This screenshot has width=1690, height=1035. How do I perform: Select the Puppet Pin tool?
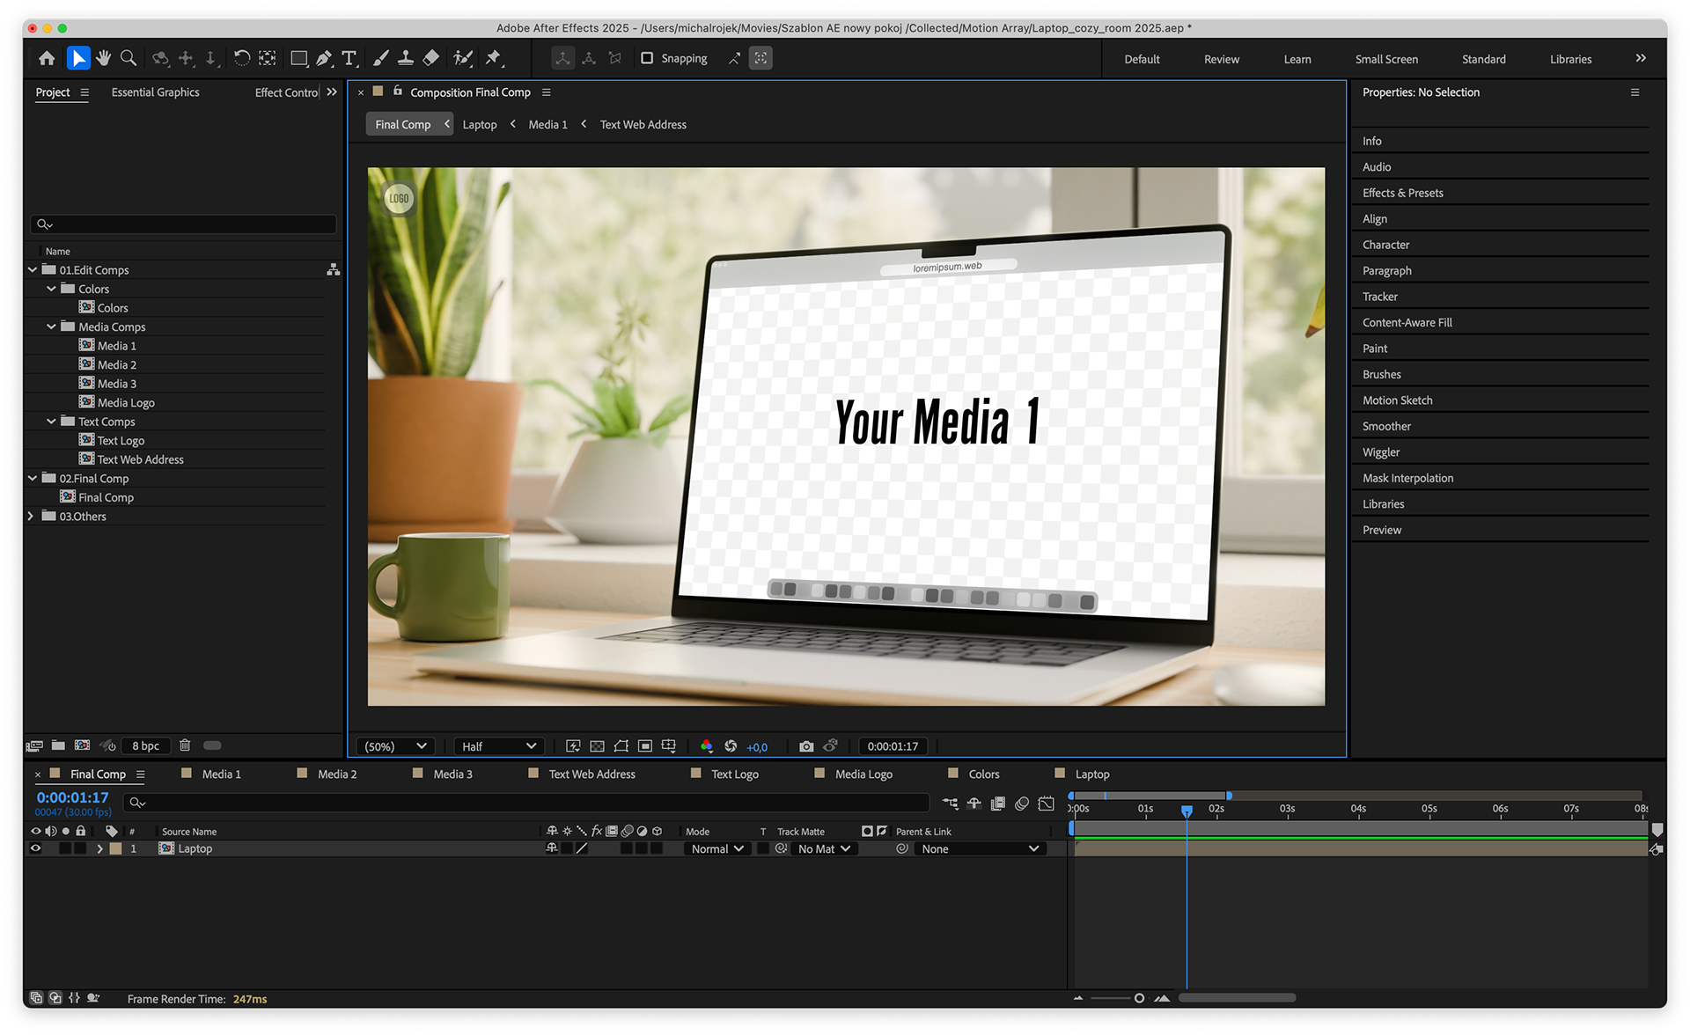[493, 58]
